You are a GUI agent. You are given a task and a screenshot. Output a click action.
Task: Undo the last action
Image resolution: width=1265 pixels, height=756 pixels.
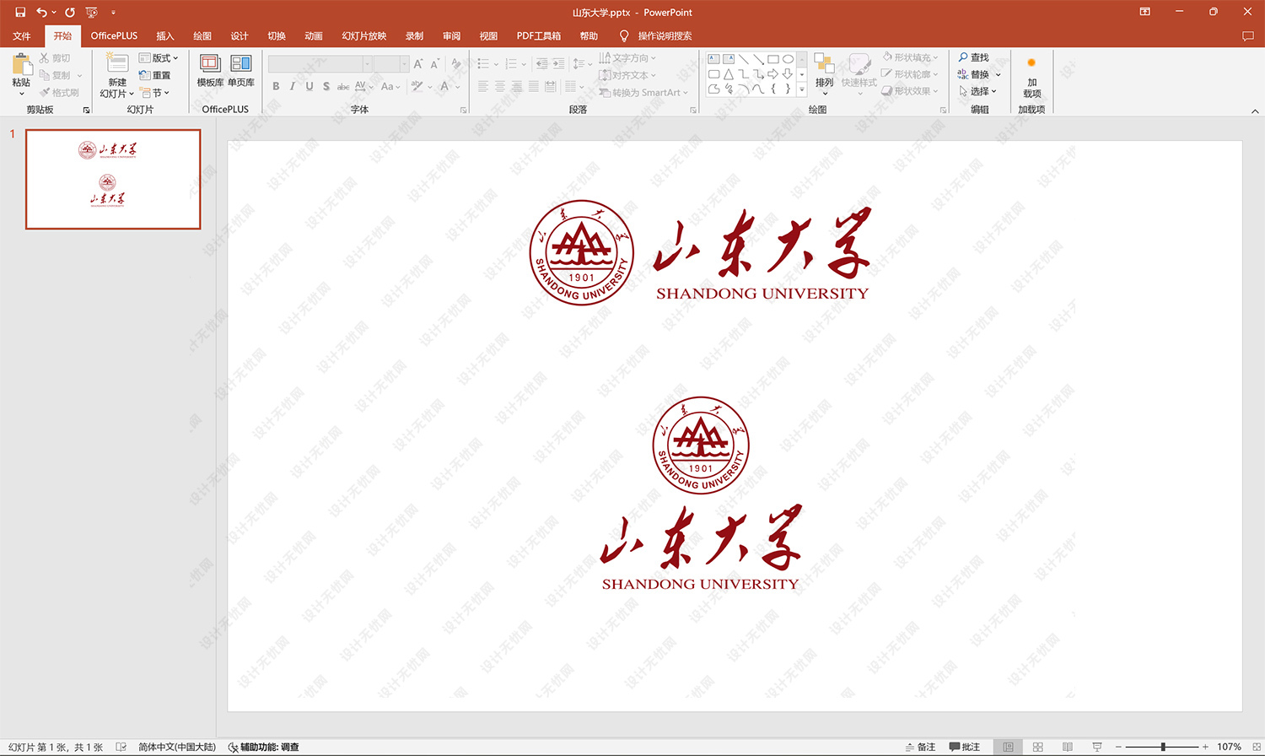[x=40, y=12]
